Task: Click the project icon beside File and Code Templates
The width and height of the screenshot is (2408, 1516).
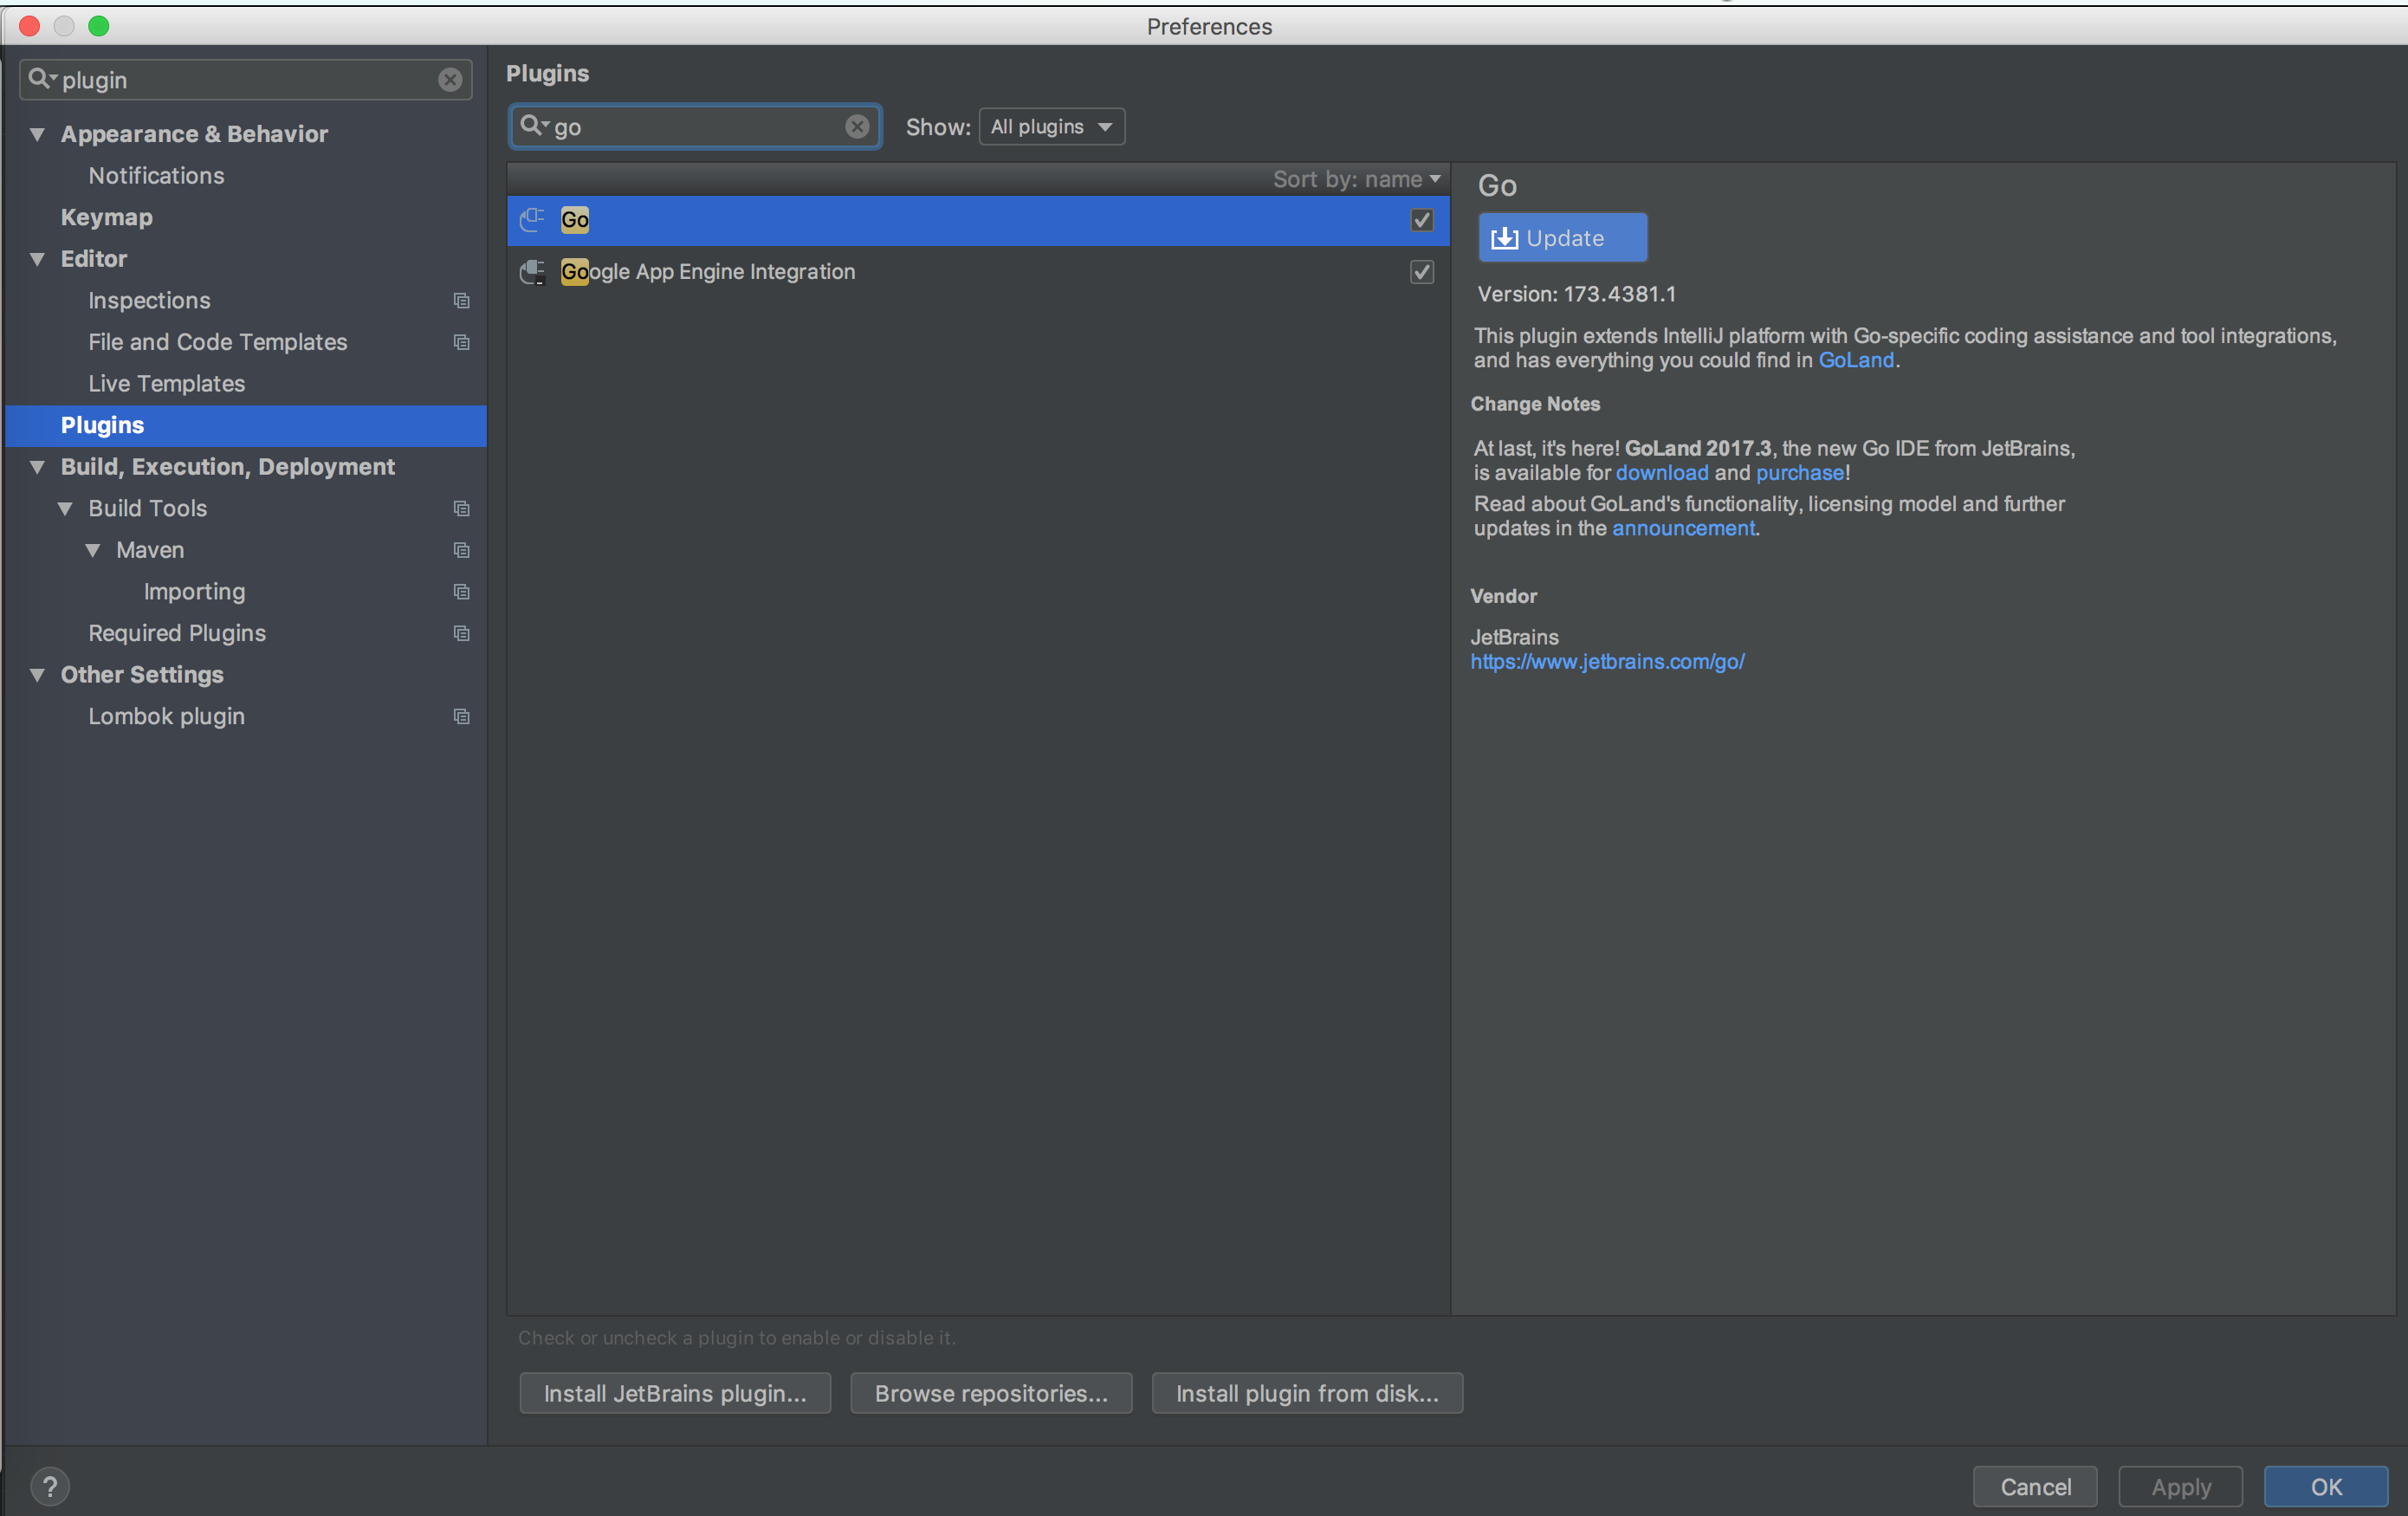Action: pyautogui.click(x=461, y=342)
